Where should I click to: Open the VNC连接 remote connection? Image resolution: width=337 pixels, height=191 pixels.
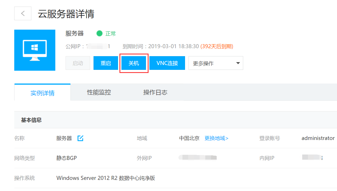[x=167, y=63]
